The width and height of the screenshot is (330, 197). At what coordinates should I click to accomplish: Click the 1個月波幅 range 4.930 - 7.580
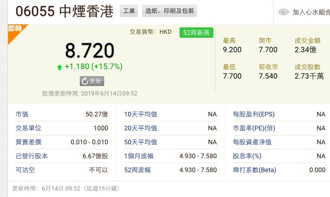(x=198, y=156)
